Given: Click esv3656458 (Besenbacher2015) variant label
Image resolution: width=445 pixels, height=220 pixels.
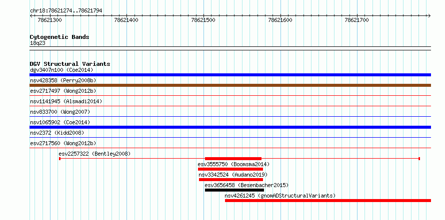Looking at the screenshot, I should click(x=246, y=185).
